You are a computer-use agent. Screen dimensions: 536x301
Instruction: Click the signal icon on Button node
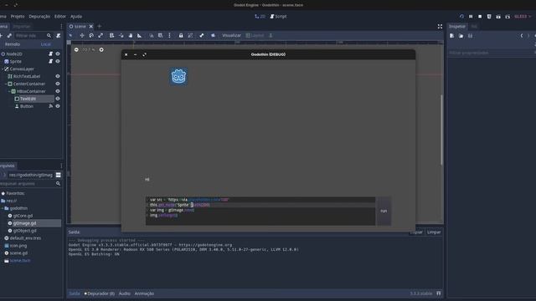[x=50, y=106]
